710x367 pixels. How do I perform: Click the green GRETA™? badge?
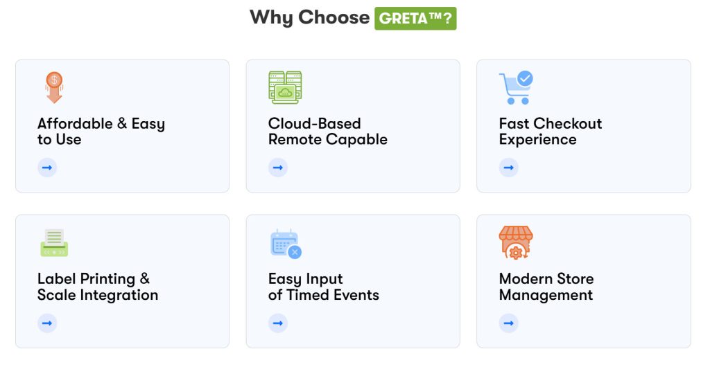(x=415, y=18)
